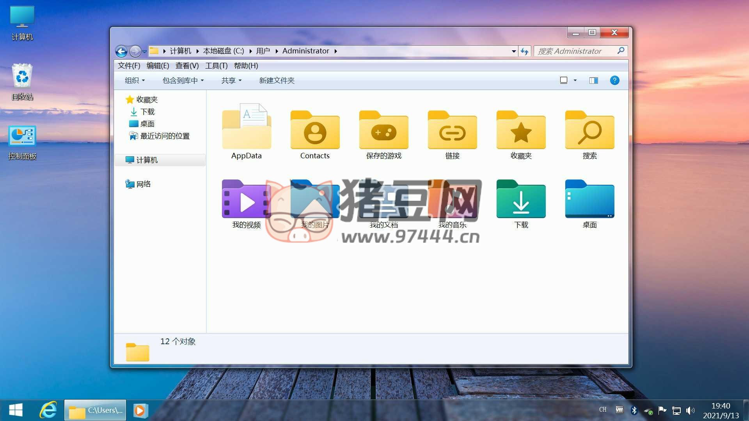
Task: Open the 搜索 folder
Action: click(x=589, y=133)
